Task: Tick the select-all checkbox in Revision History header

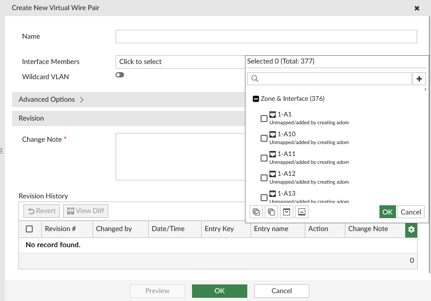Action: (x=29, y=229)
